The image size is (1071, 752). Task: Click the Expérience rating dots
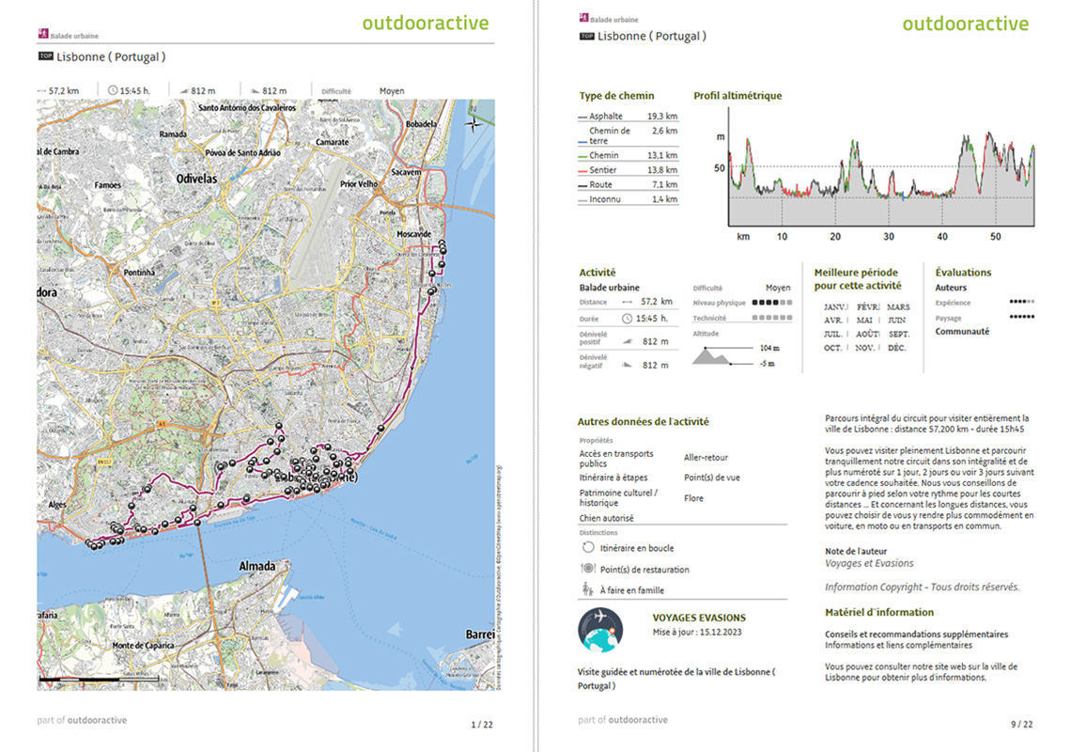[1022, 302]
